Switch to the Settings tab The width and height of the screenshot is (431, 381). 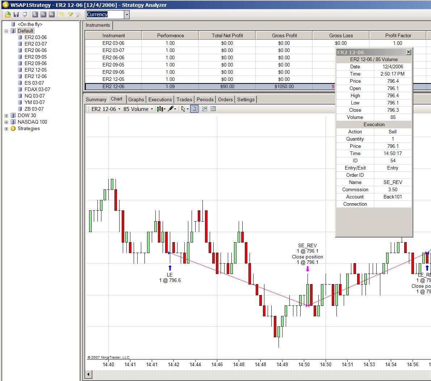point(246,99)
